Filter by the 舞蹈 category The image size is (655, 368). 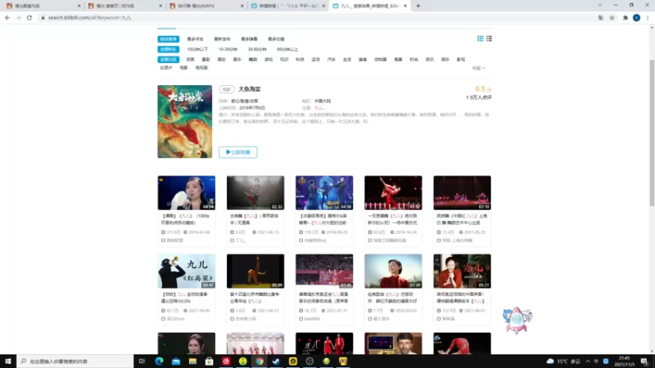click(x=253, y=60)
